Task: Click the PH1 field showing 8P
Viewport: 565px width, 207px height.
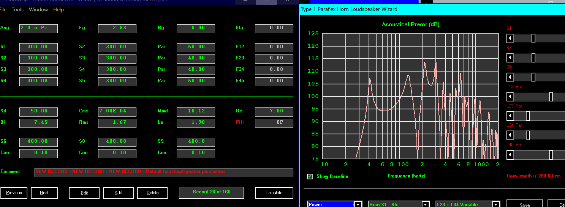Action: coord(274,123)
